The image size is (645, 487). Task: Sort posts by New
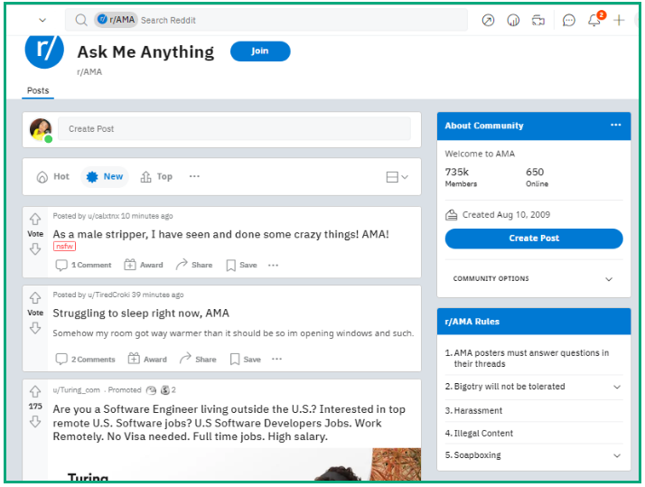click(x=105, y=177)
